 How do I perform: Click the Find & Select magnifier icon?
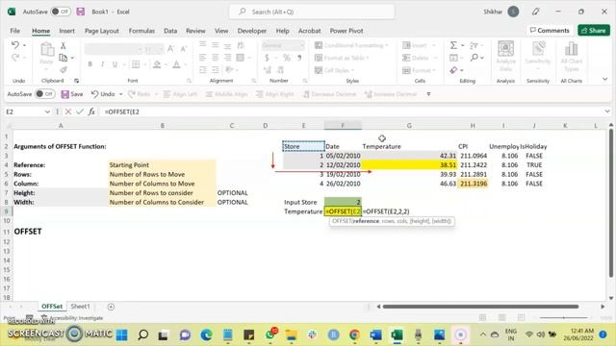(x=475, y=58)
